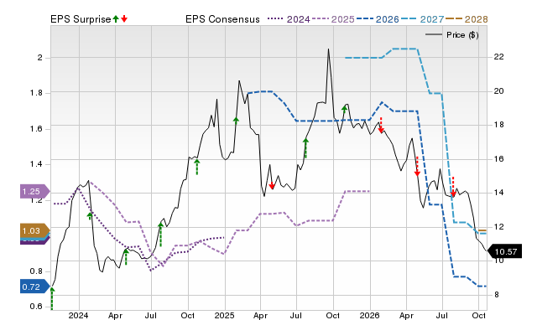
Task: Click the green surprise arrow in February 2024
Action: point(90,216)
